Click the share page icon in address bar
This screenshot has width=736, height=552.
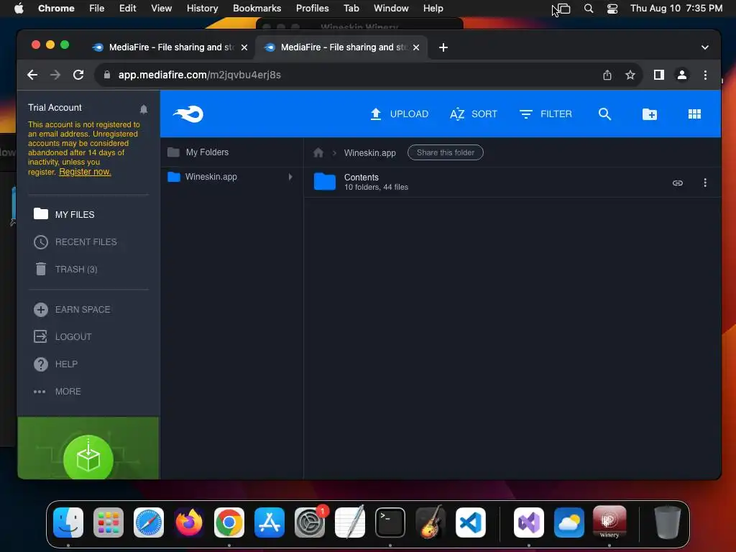click(x=607, y=75)
